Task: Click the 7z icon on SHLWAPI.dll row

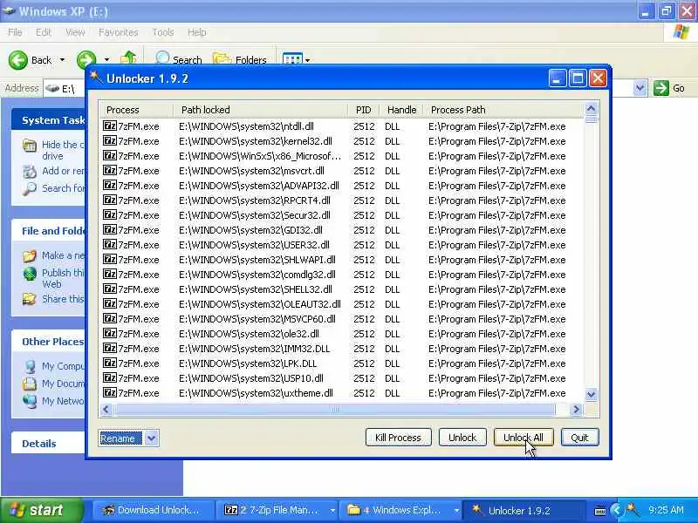Action: 110,259
